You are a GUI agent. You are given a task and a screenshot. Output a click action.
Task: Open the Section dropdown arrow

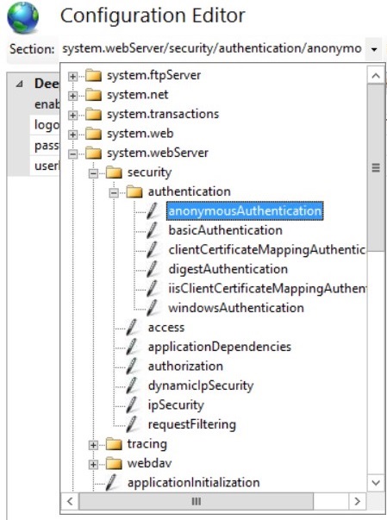pos(374,49)
